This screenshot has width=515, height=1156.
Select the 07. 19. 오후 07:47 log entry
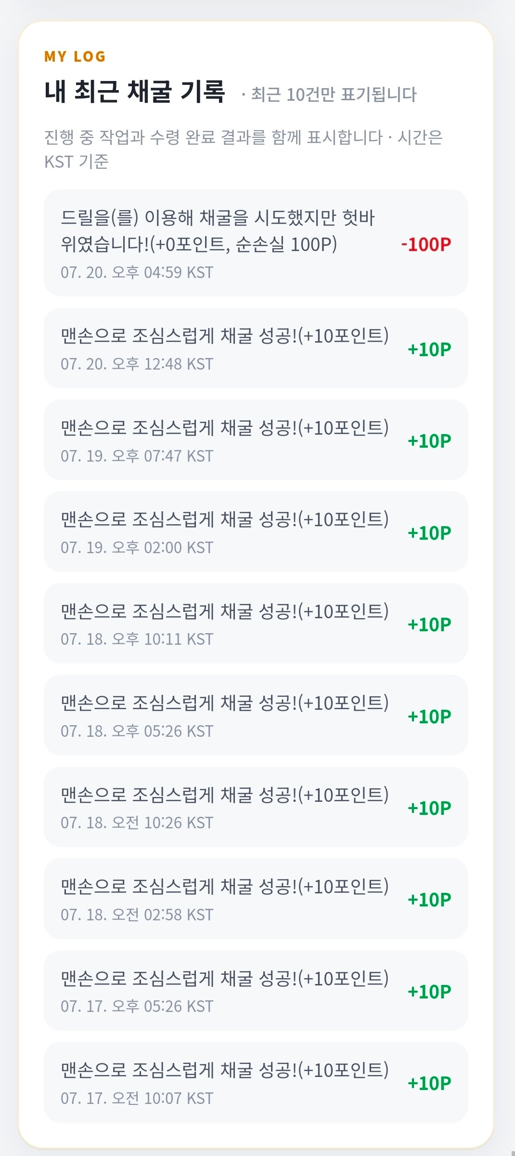256,439
